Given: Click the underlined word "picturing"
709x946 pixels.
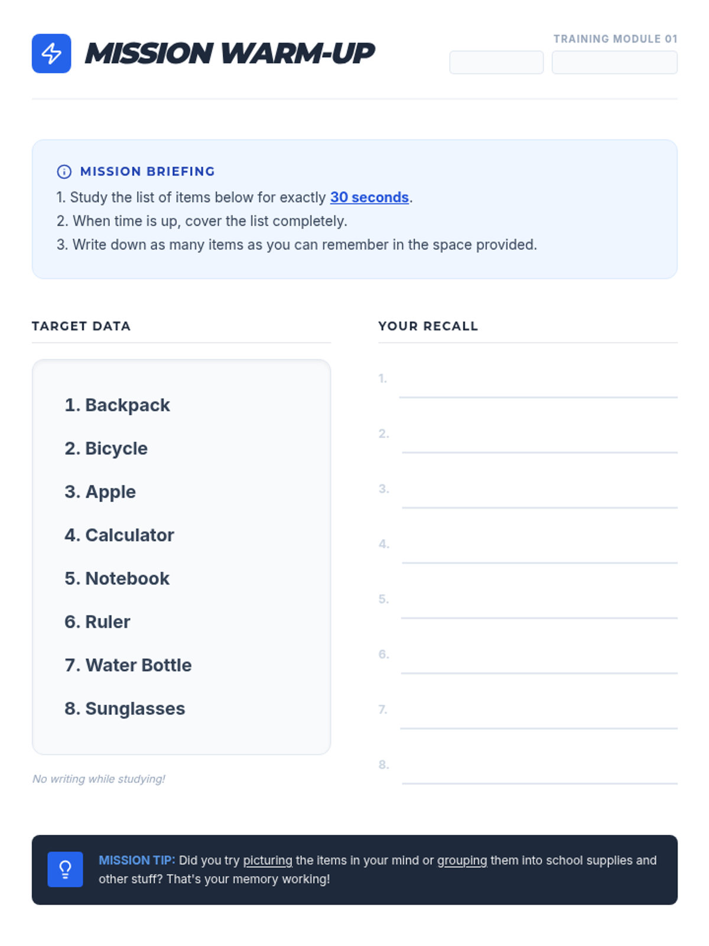Looking at the screenshot, I should click(x=268, y=860).
